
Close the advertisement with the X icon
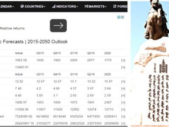coord(123,17)
